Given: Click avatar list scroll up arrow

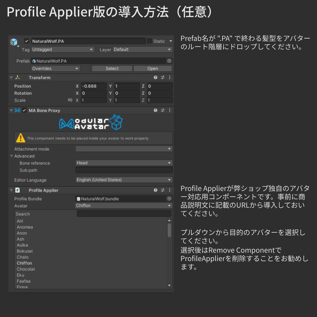Looking at the screenshot, I should [169, 220].
